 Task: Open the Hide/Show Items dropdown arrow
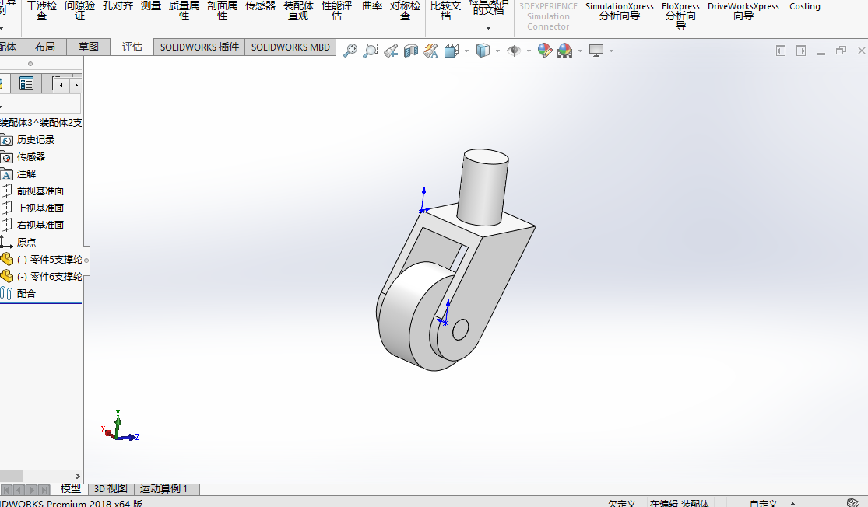pos(529,51)
